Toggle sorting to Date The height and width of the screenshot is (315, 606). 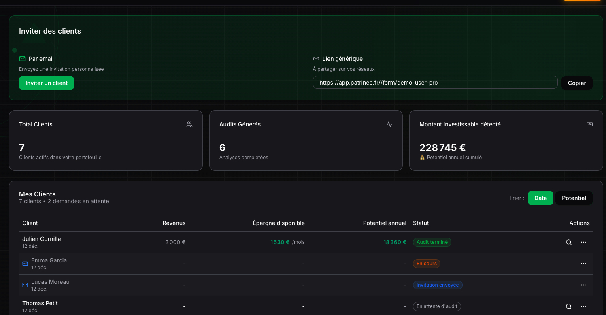tap(540, 198)
